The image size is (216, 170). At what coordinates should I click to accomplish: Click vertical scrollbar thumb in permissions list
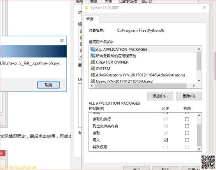pos(199,135)
